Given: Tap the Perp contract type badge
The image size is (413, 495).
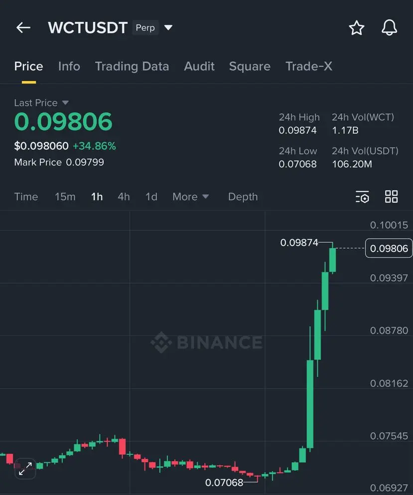Looking at the screenshot, I should (145, 28).
